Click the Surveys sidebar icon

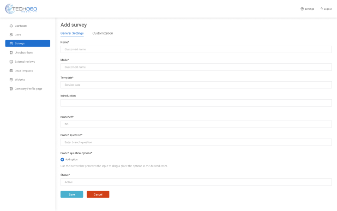pyautogui.click(x=11, y=43)
